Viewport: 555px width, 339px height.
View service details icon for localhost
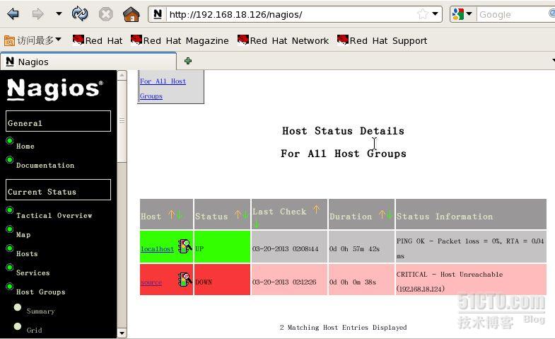coord(185,246)
